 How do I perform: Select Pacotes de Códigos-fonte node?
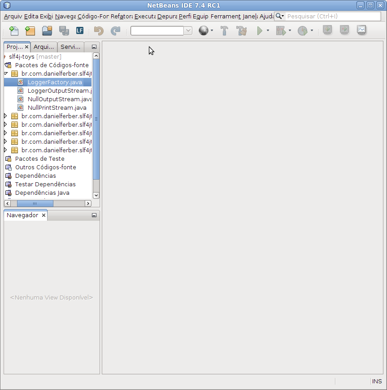[52, 65]
